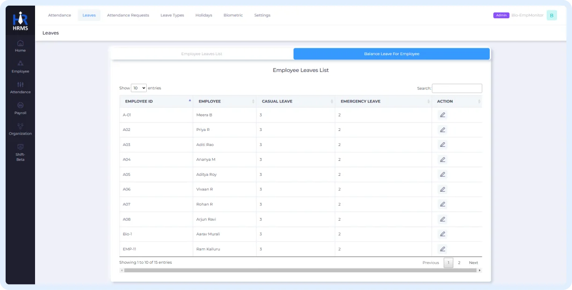This screenshot has width=572, height=290.
Task: Open the Holidays top menu item
Action: point(204,15)
